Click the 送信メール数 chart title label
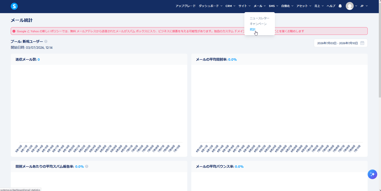 click(26, 60)
